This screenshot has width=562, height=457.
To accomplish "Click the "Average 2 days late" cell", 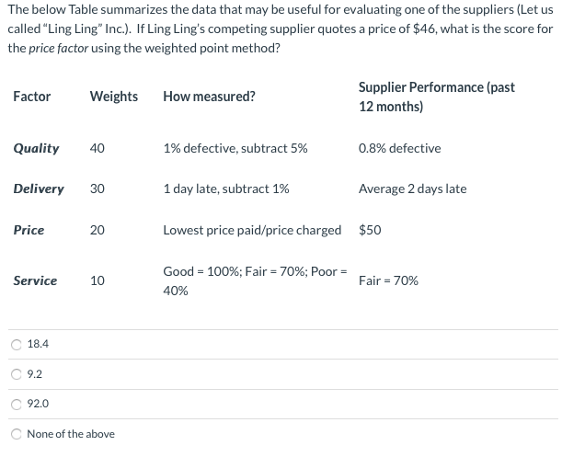I will tap(412, 189).
